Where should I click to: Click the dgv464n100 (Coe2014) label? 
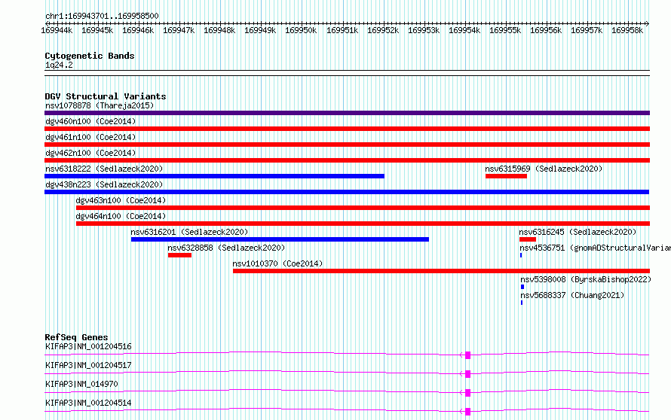[121, 216]
